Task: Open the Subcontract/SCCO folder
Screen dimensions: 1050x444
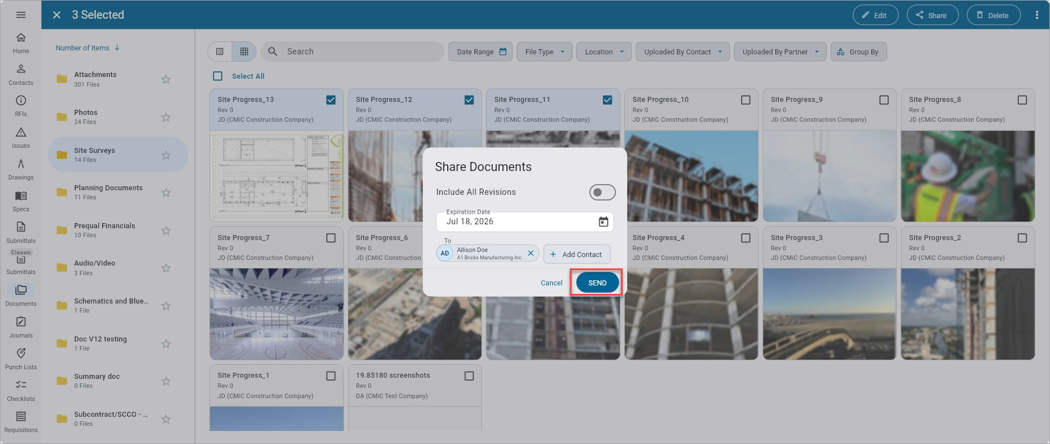Action: click(118, 419)
